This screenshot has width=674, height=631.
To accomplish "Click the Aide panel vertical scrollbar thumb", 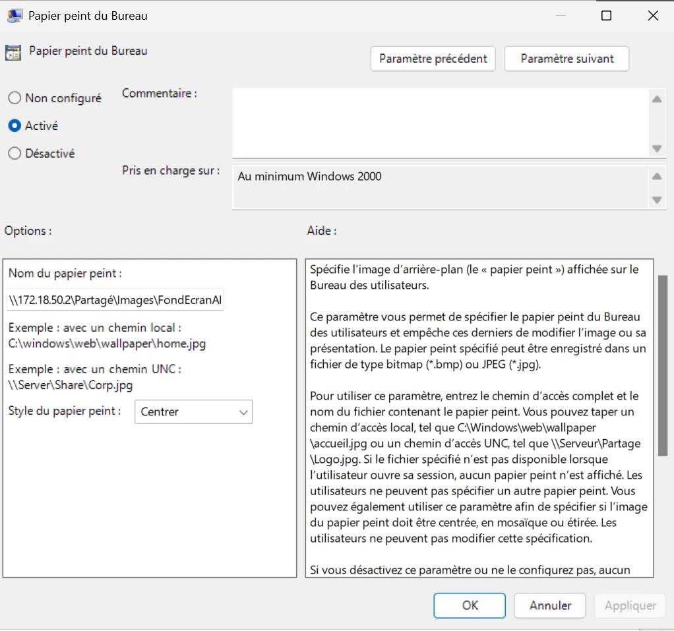I will [663, 365].
